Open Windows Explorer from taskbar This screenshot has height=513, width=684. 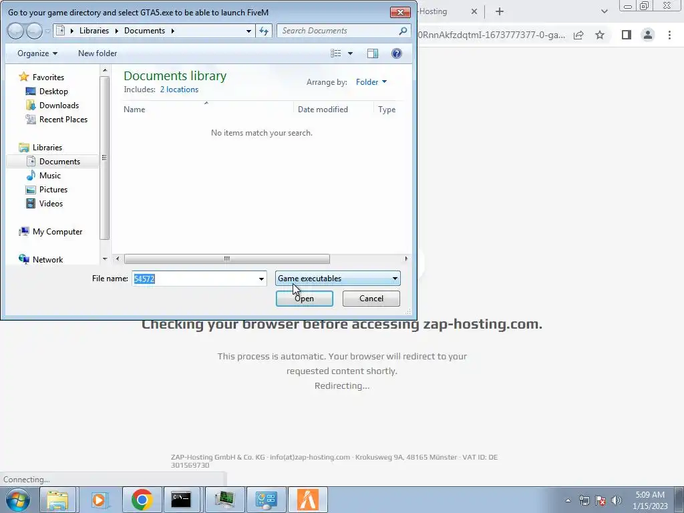coord(57,500)
